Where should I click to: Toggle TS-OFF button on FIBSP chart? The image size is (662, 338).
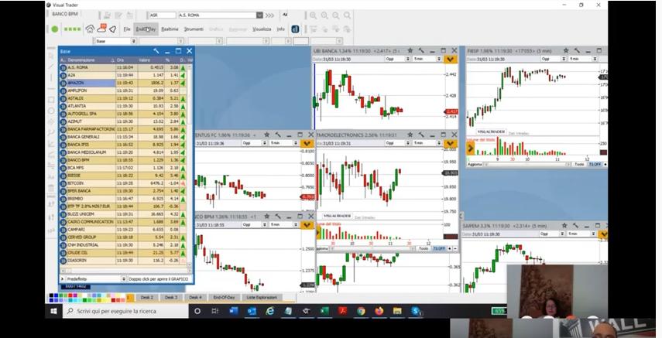tap(595, 164)
